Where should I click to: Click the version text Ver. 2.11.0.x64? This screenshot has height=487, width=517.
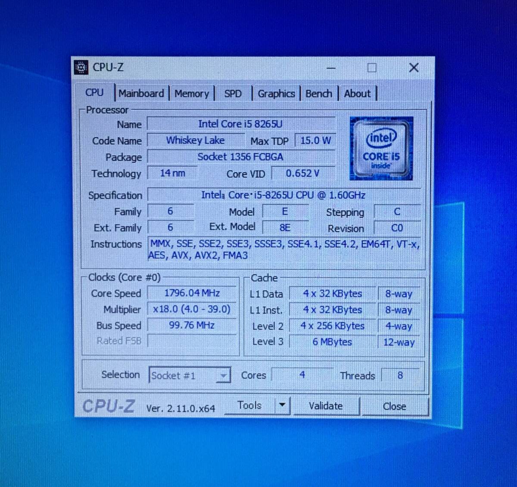(181, 408)
